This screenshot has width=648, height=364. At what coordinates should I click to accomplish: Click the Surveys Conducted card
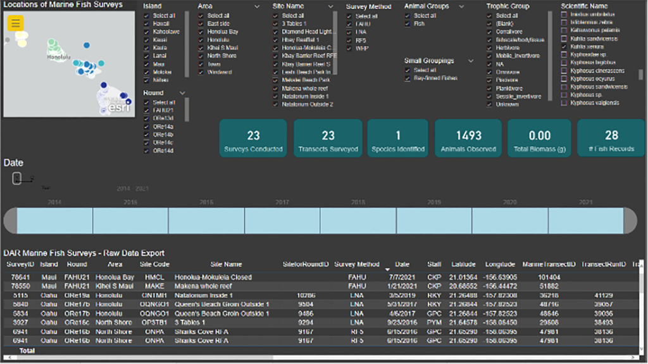[x=253, y=138]
